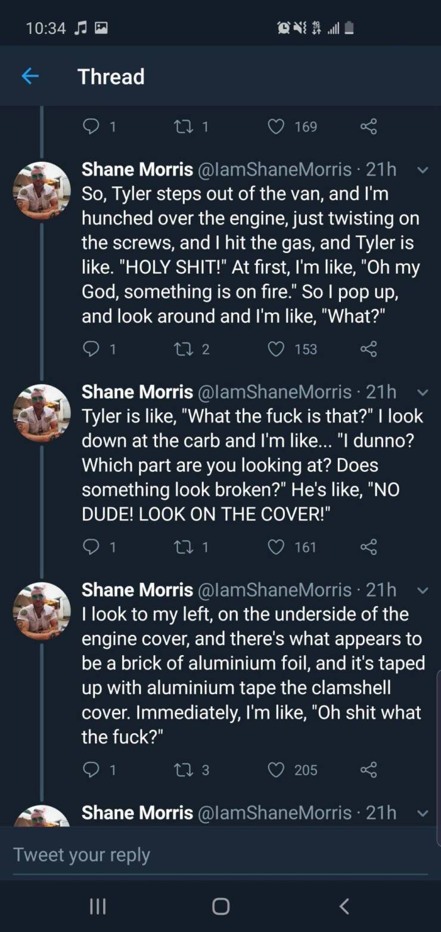Like the tweet showing 205 likes
The height and width of the screenshot is (932, 441).
point(275,770)
